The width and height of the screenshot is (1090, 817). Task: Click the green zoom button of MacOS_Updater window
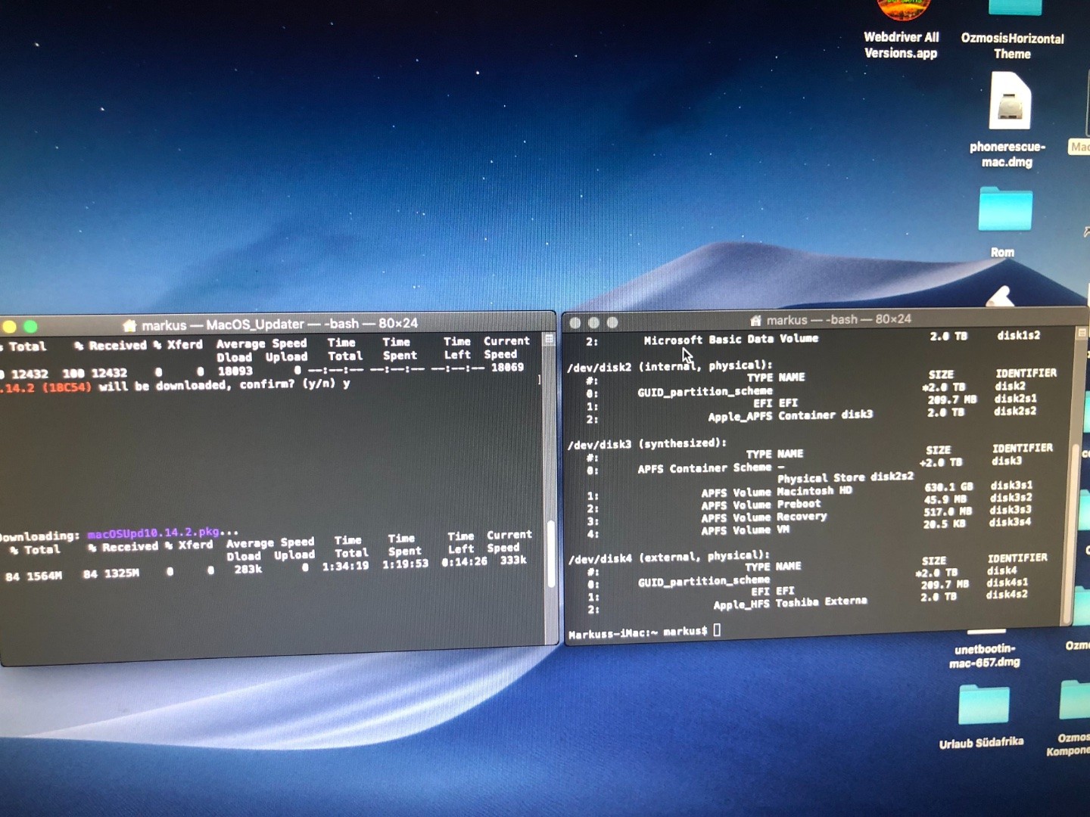click(x=30, y=327)
